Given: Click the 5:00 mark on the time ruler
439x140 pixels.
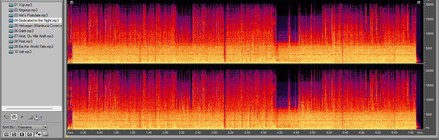Looking at the screenshot, I should 312,132.
